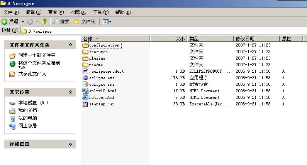Screen dimensions: 307x165
Task: Click the share folder task icon
Action: click(x=12, y=74)
